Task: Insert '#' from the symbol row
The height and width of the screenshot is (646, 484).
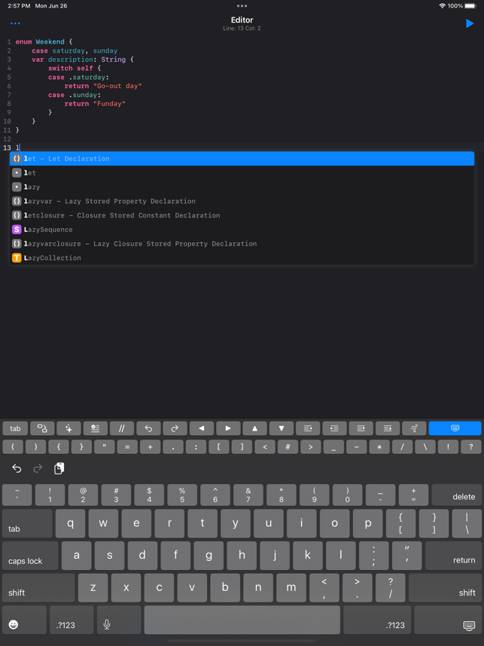Action: click(288, 446)
